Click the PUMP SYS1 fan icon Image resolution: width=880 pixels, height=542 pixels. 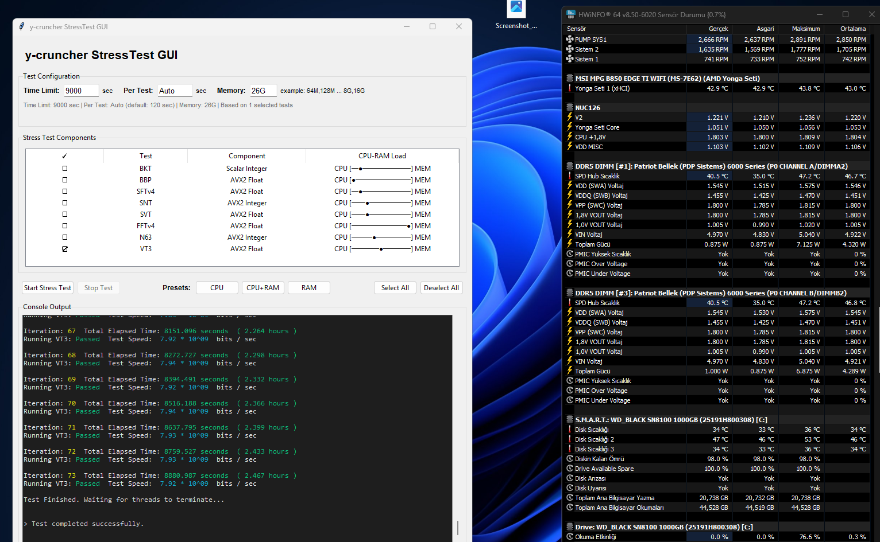(570, 40)
